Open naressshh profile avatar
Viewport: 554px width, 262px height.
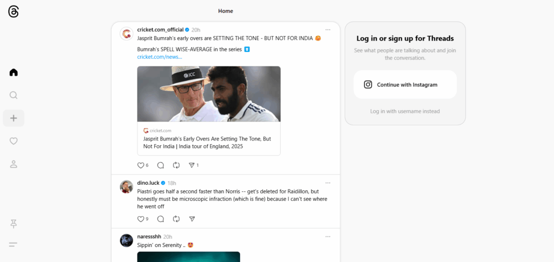(127, 240)
